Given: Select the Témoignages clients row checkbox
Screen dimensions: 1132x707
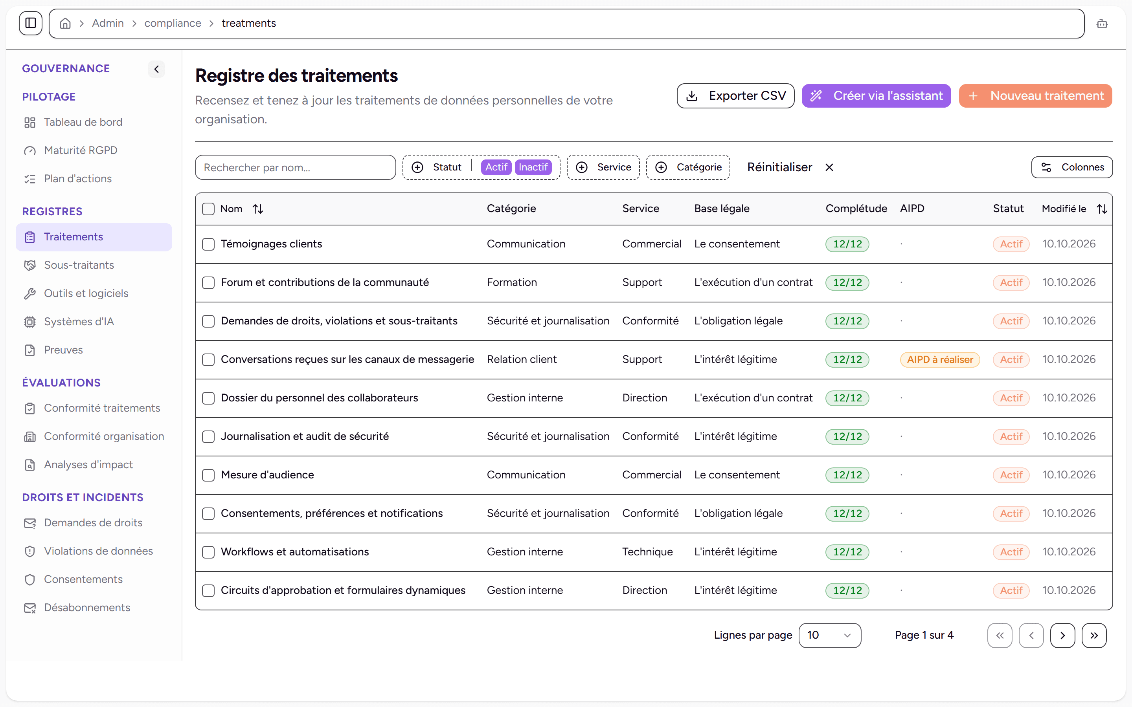Looking at the screenshot, I should (x=208, y=244).
